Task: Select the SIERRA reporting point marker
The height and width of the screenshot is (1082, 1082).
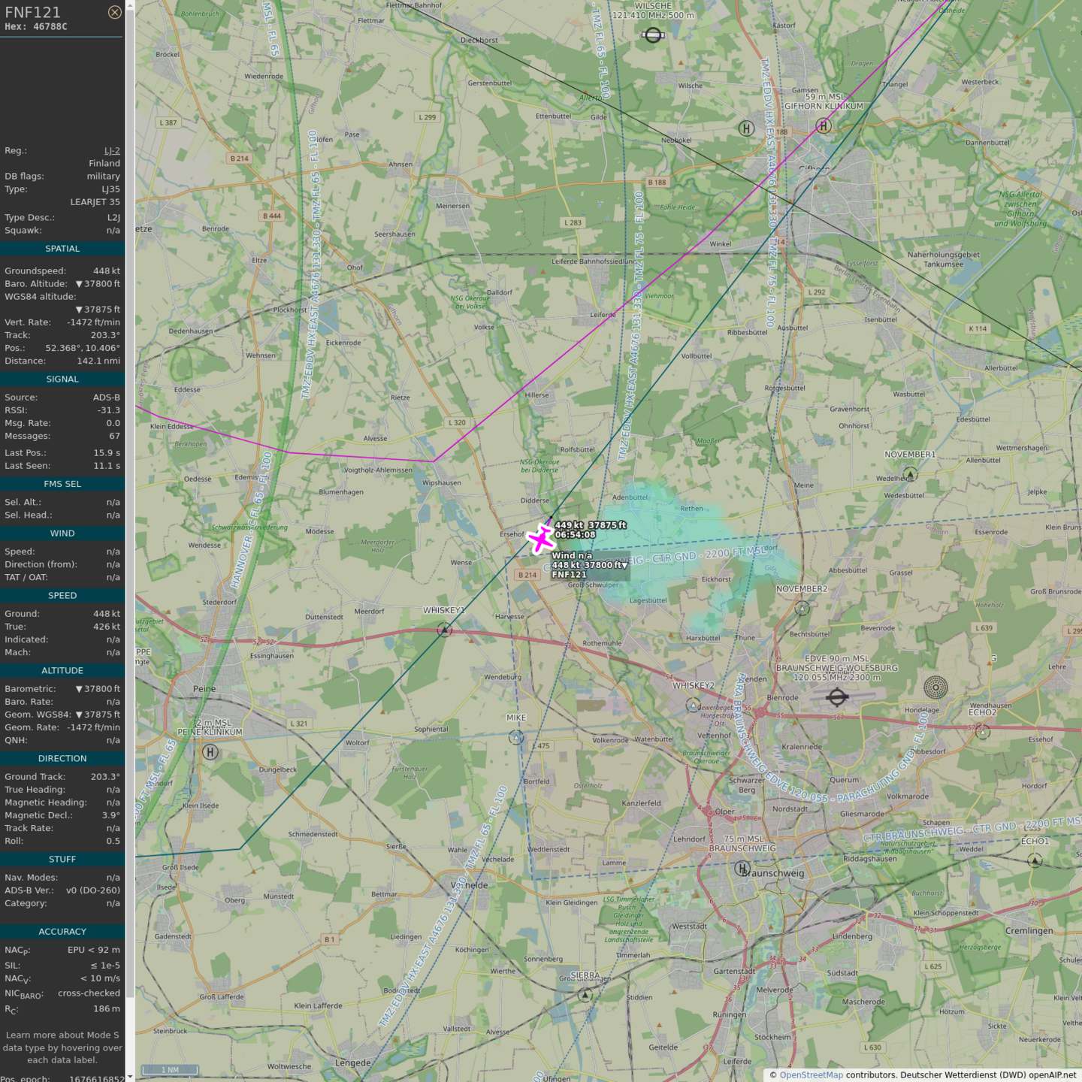Action: tap(585, 995)
